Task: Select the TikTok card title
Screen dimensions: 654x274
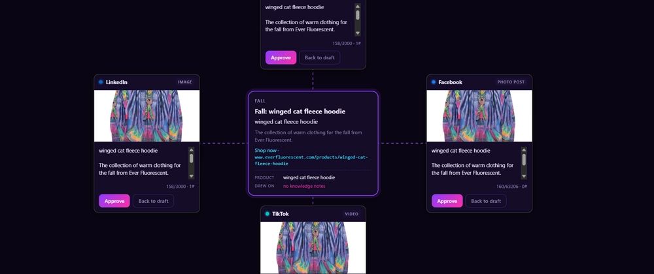Action: (x=281, y=214)
